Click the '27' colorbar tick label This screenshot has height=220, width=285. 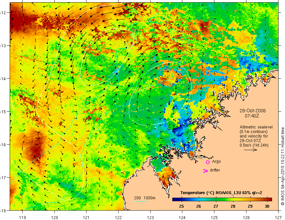[216, 206]
